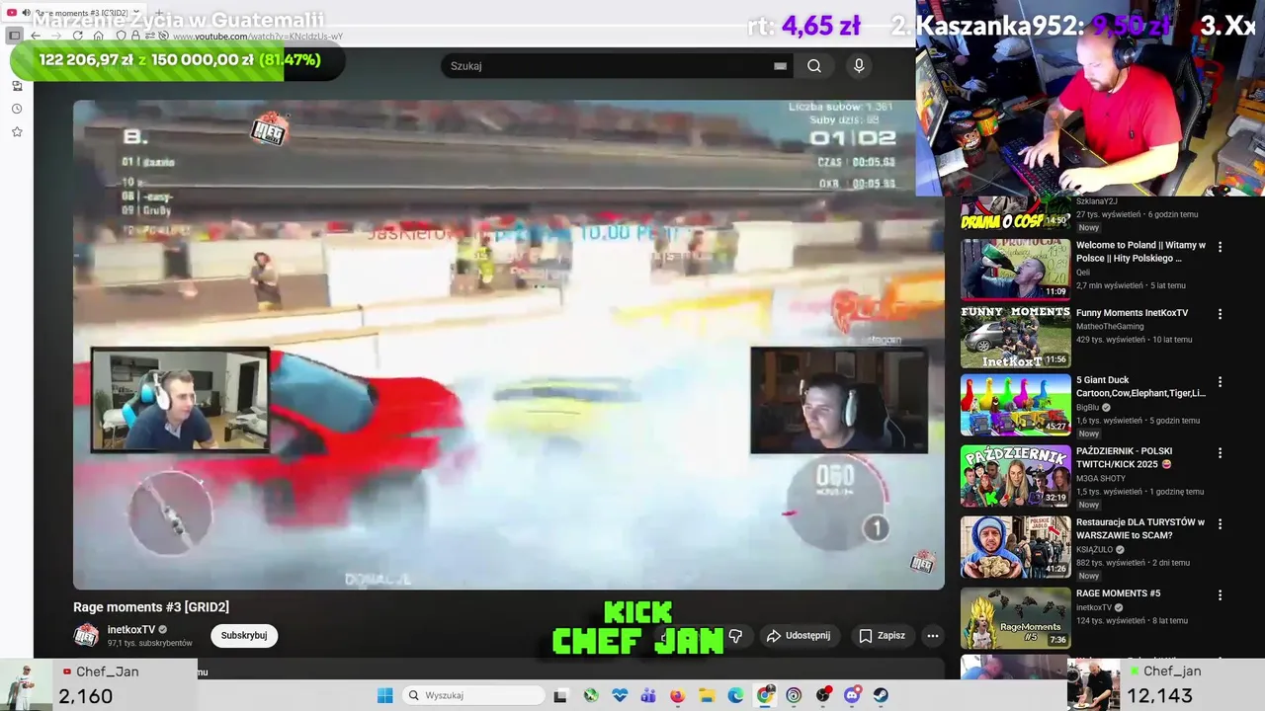Open Funny Moments InetKoxTV thumbnail
This screenshot has width=1265, height=711.
coord(1016,337)
